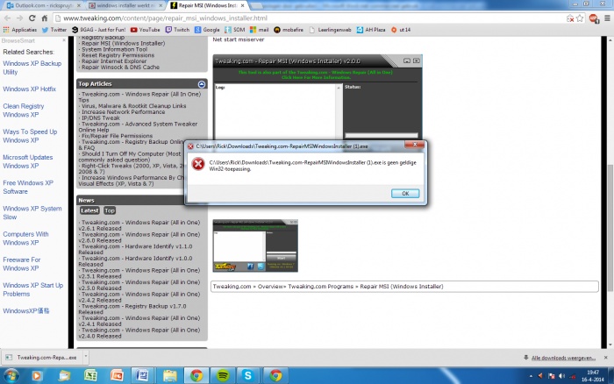Click the Tweaking.com-Repa....exe download item
This screenshot has width=614, height=384.
(42, 358)
